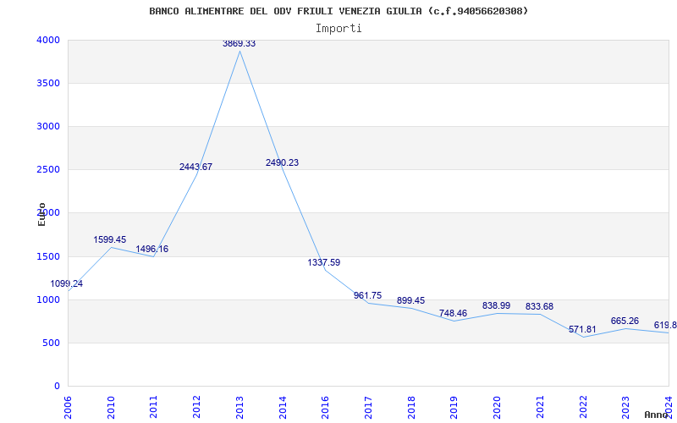Select the x-axis year 2022
Viewport: 677px width, 423px height.
click(583, 407)
